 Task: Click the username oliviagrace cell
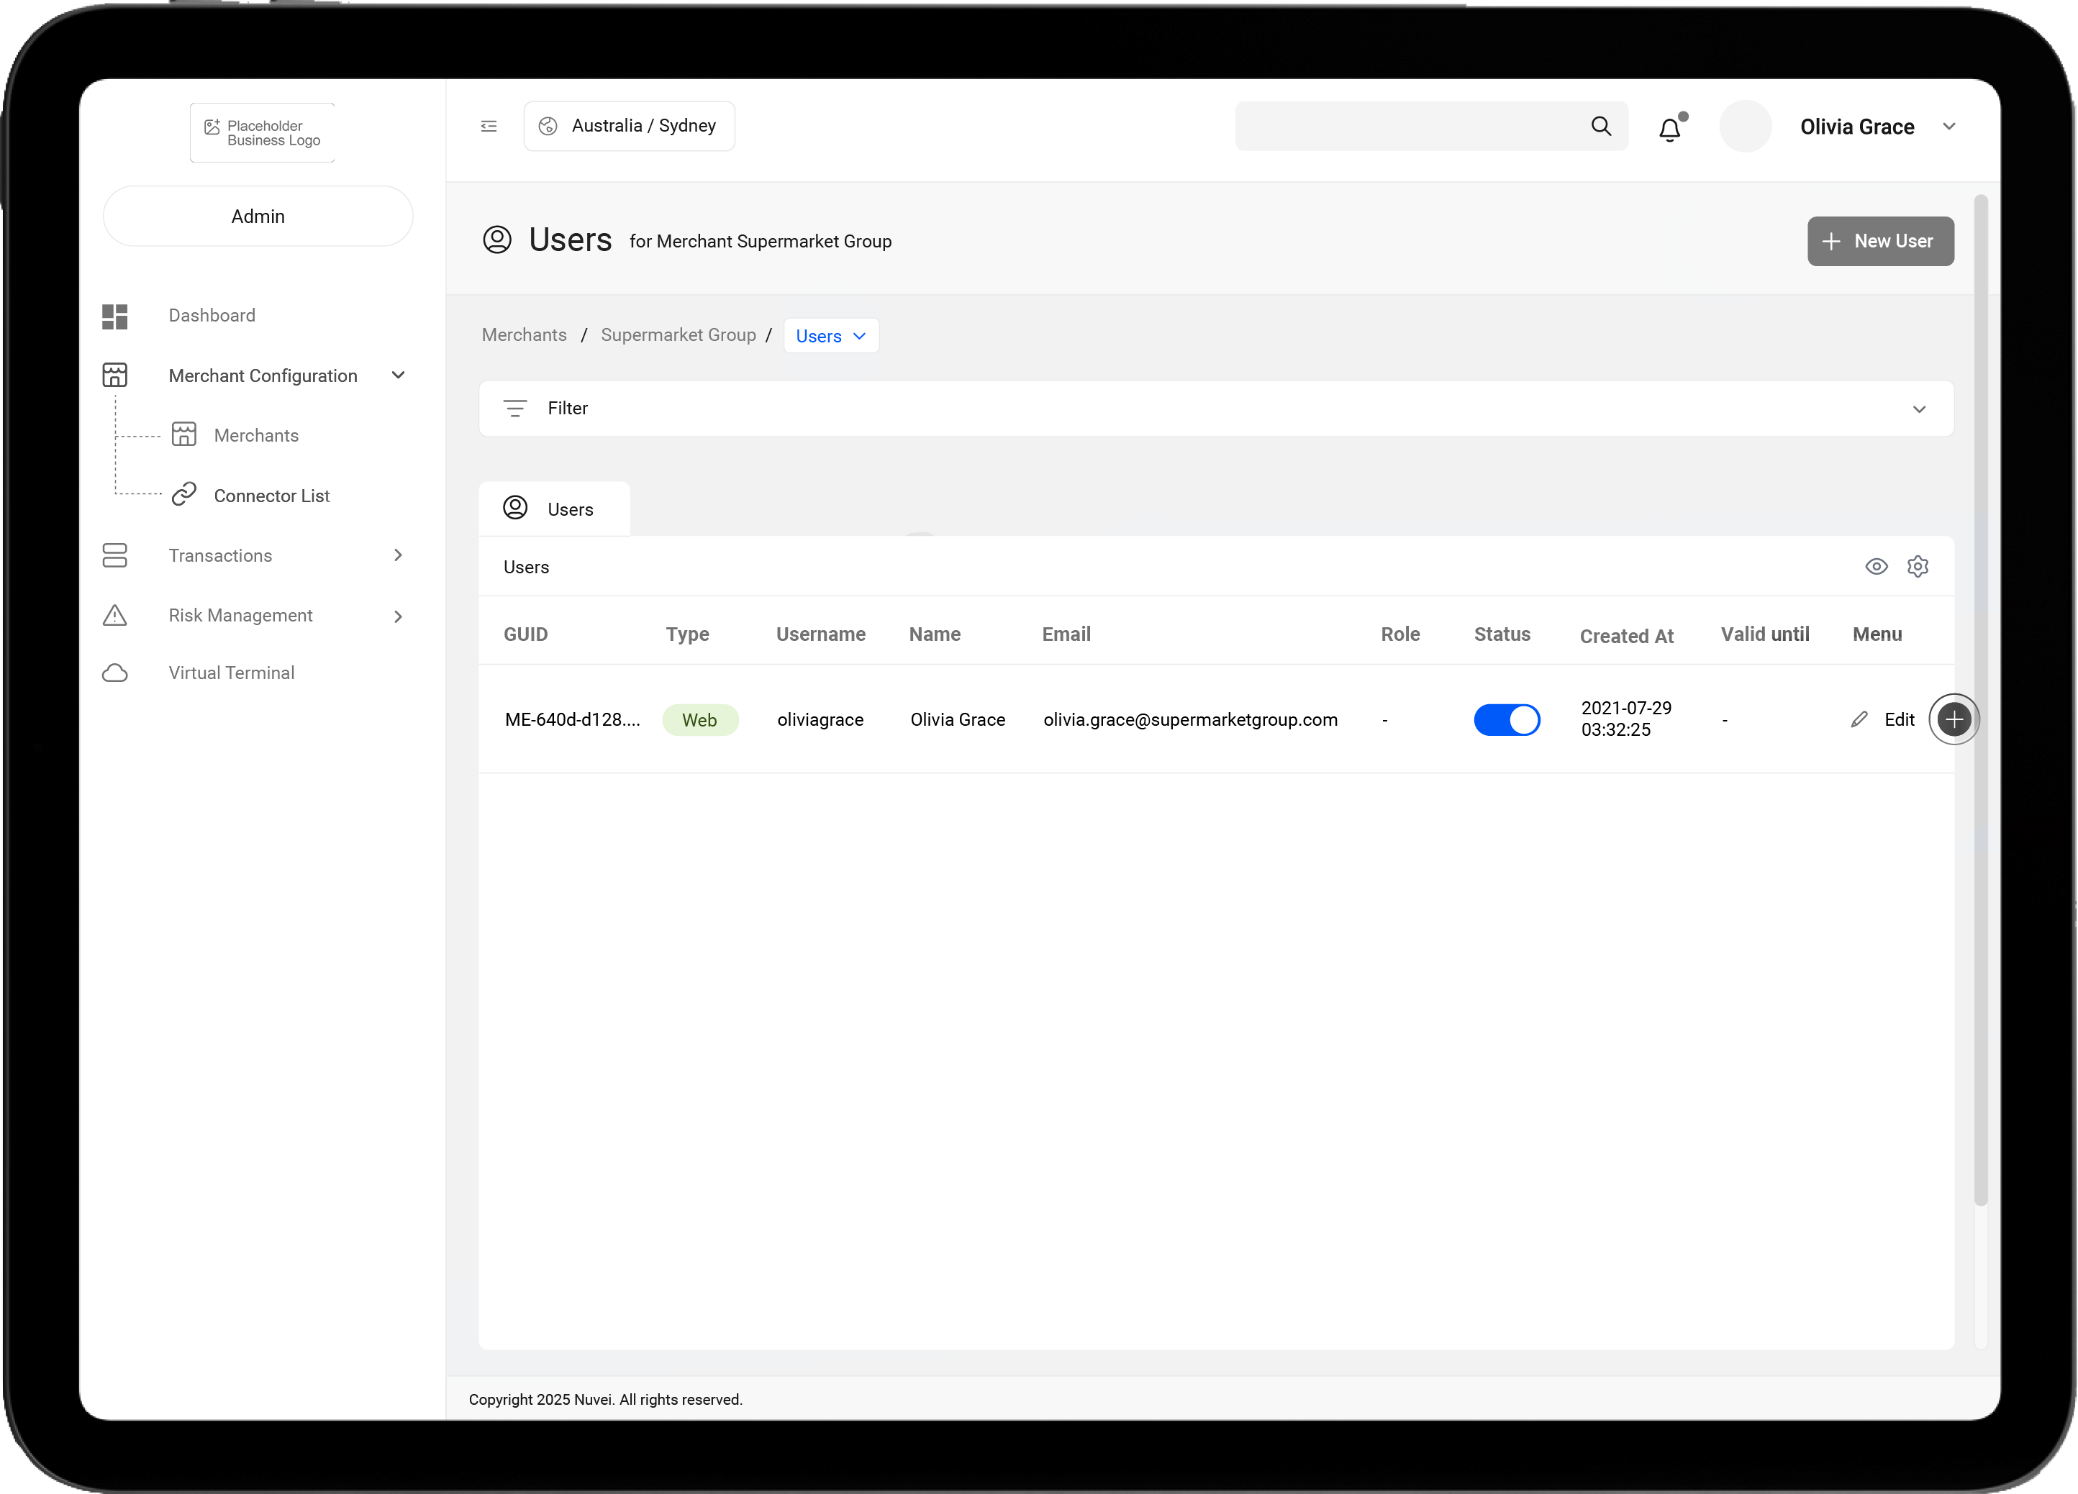[820, 719]
